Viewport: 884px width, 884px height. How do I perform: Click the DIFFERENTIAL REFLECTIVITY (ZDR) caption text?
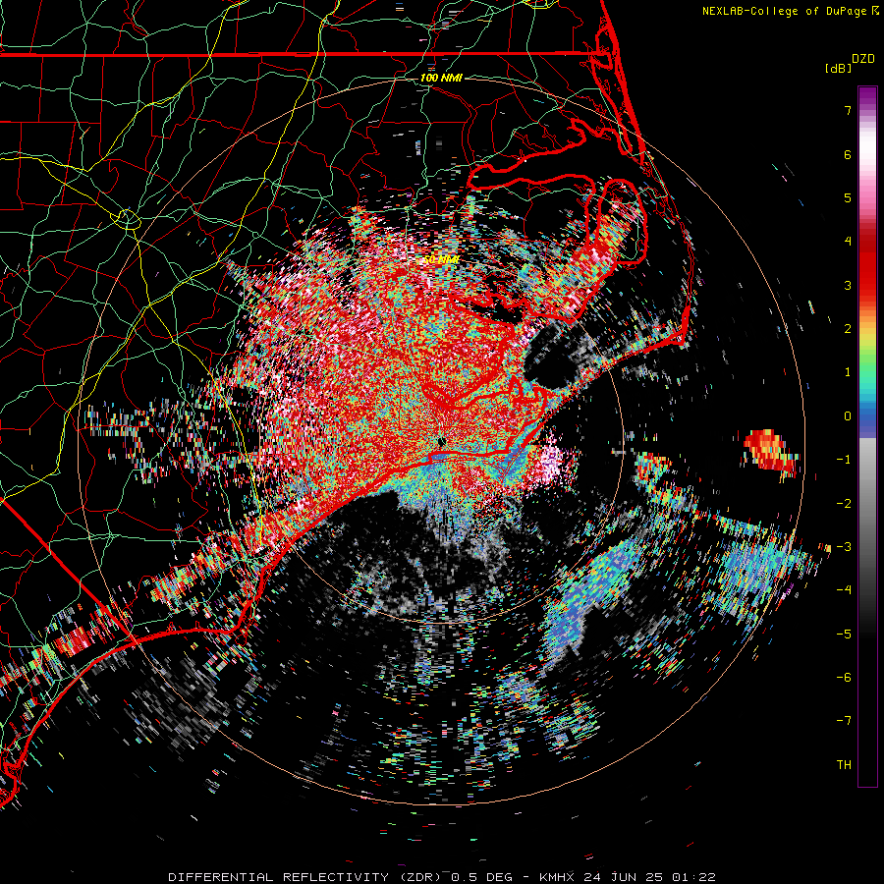point(306,877)
